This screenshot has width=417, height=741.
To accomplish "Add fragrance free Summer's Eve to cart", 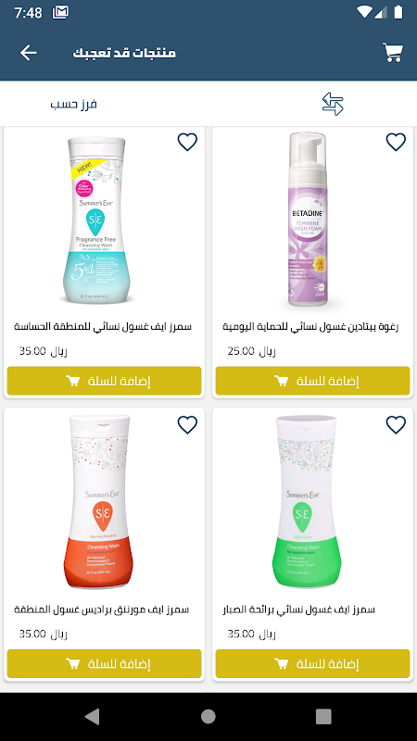I will click(x=104, y=381).
